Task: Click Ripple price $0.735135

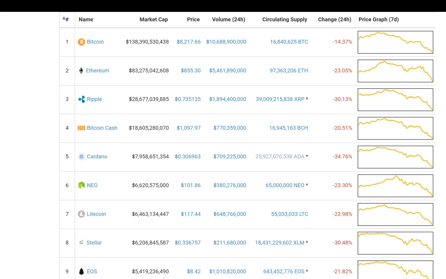Action: pyautogui.click(x=188, y=99)
